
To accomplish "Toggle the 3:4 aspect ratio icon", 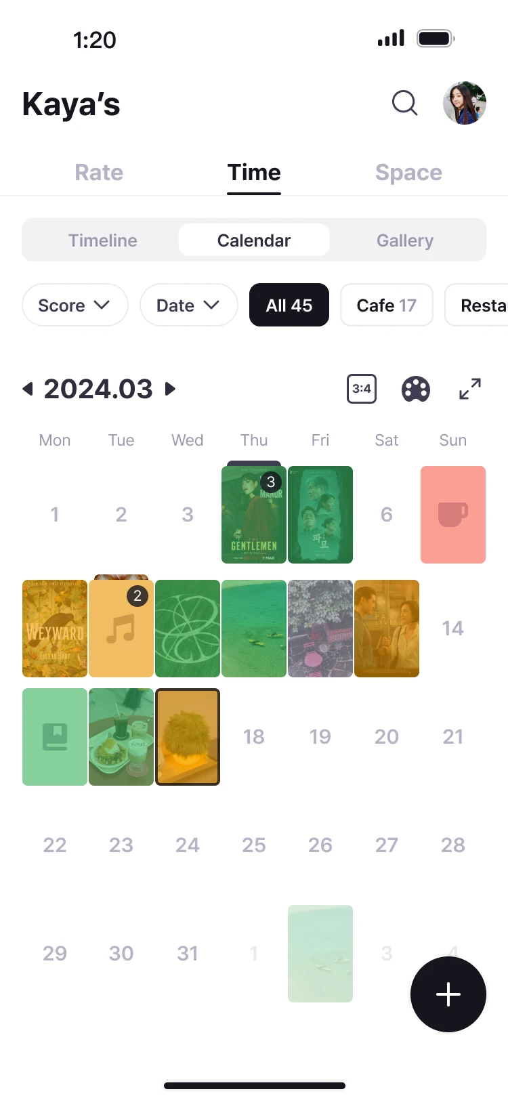I will pos(362,389).
